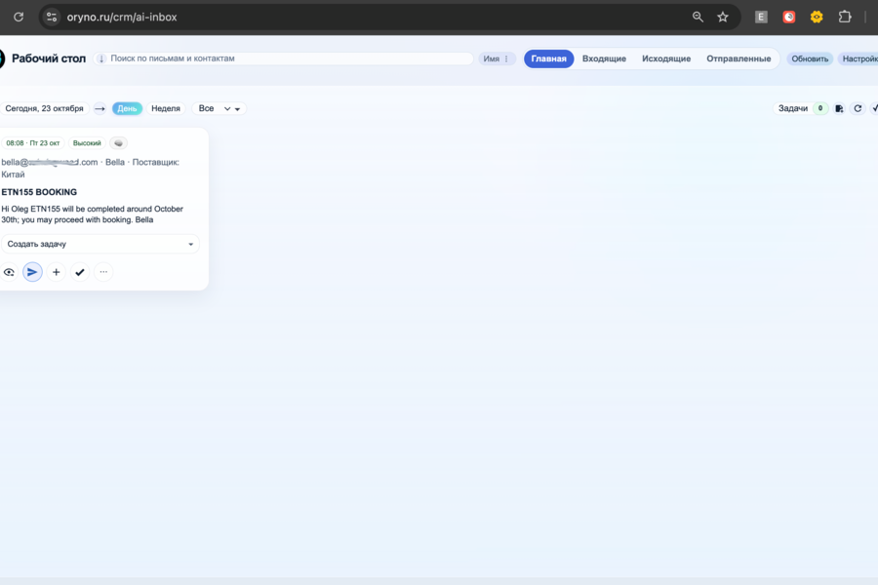Click the 'Высокий' priority badge
The height and width of the screenshot is (585, 878).
pyautogui.click(x=87, y=143)
